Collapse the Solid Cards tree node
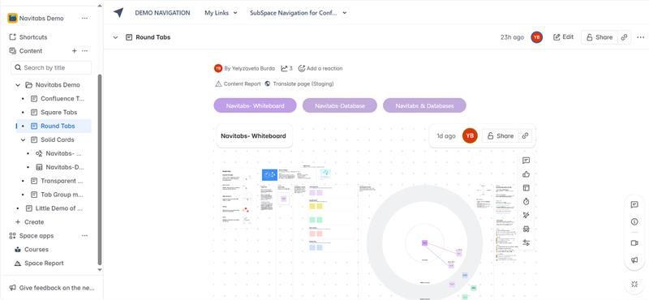649x300 pixels. click(x=24, y=139)
